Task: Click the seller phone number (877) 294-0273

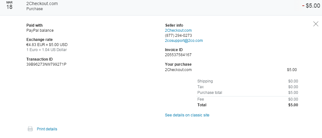Action: click(178, 36)
